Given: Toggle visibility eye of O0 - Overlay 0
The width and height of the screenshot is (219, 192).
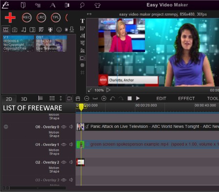Looking at the screenshot, I should point(64,127).
